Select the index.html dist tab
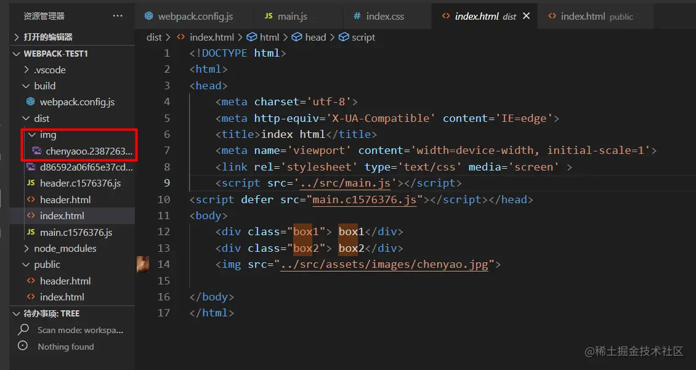 click(x=485, y=17)
